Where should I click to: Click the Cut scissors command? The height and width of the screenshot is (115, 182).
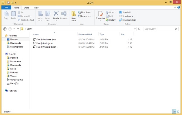click(21, 12)
